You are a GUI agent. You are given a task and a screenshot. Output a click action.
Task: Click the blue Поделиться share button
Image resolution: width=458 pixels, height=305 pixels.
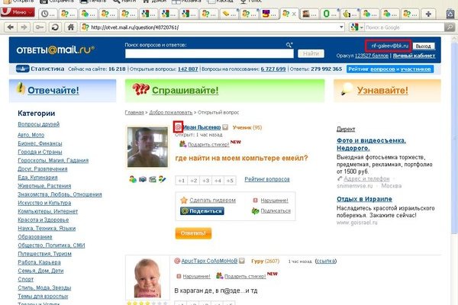point(202,211)
